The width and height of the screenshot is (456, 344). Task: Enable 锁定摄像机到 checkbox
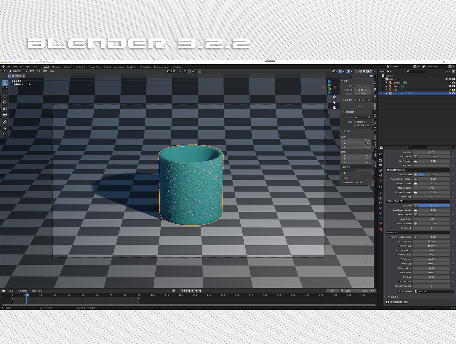pos(355,125)
